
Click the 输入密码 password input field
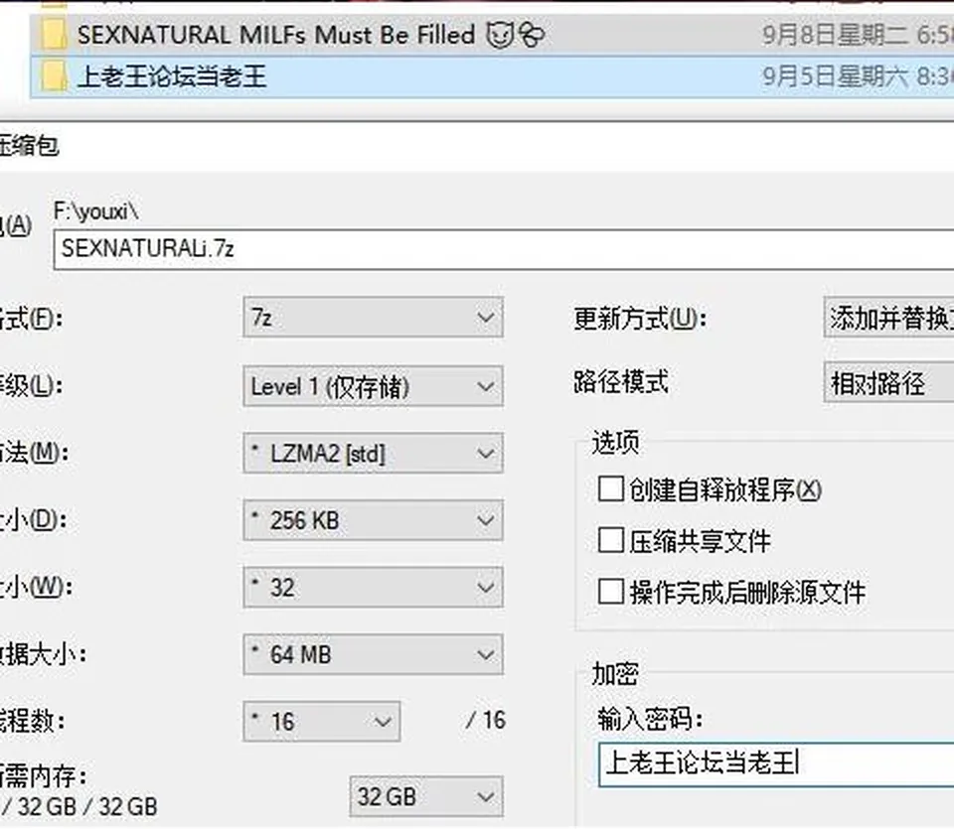[776, 763]
